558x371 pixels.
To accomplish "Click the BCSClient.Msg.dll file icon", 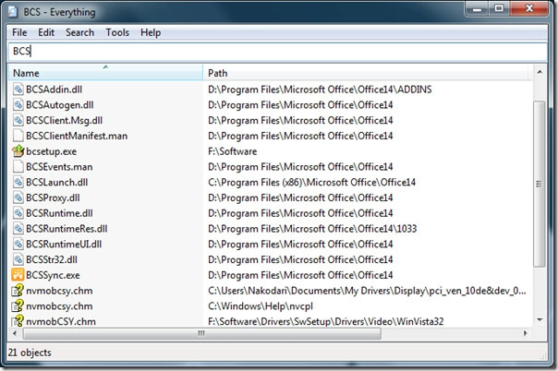I will click(18, 120).
